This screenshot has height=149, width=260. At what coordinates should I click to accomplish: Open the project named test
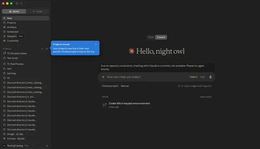[26, 68]
